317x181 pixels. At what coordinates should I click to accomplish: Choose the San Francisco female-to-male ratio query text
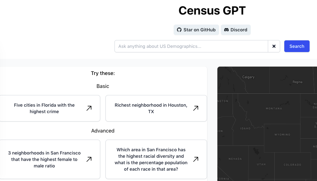pos(44,159)
